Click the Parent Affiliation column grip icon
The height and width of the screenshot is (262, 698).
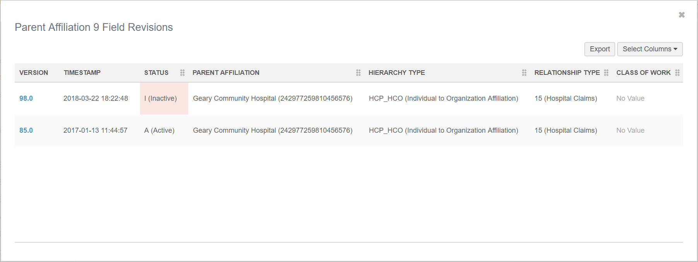click(x=358, y=73)
